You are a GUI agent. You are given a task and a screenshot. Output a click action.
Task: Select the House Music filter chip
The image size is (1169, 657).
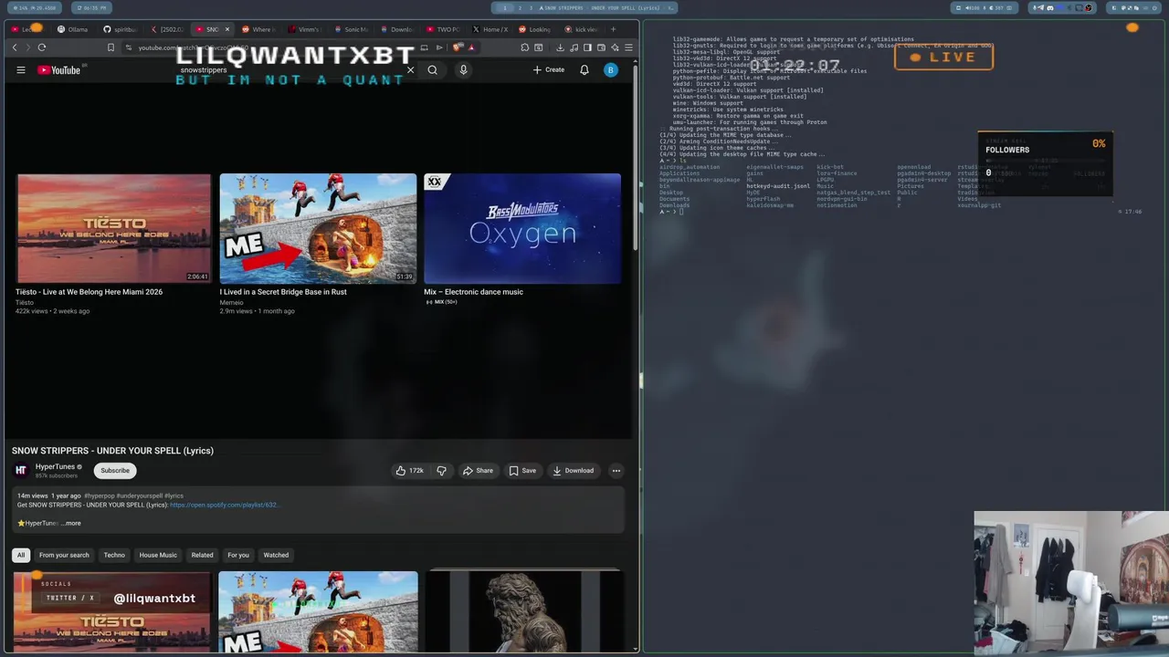(158, 555)
